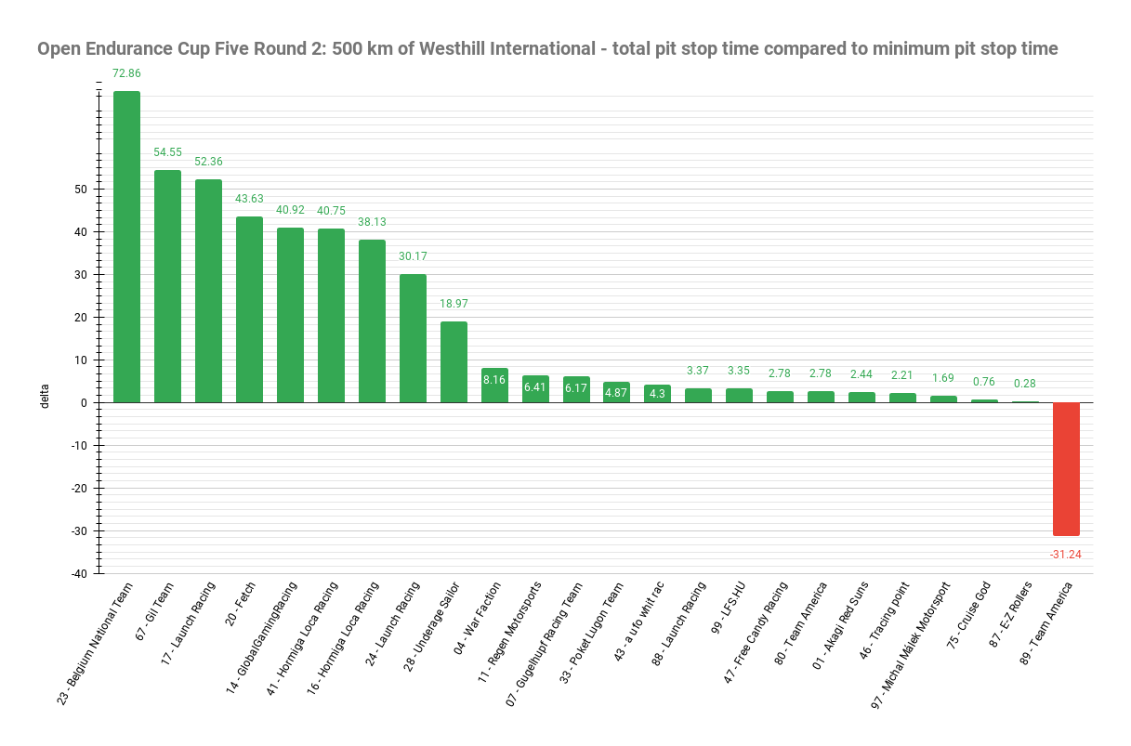Image resolution: width=1131 pixels, height=746 pixels.
Task: Click the '50' y-axis tick label
Action: [80, 190]
